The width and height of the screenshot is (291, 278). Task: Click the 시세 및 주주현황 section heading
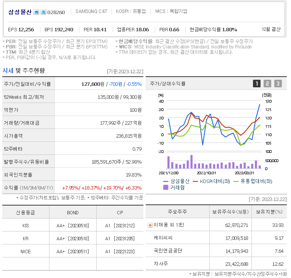point(24,71)
